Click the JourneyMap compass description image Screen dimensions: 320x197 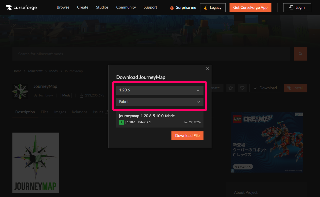(x=36, y=163)
